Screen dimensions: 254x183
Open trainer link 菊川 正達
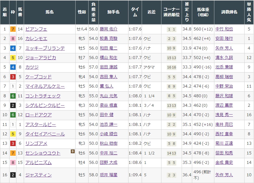pos(224,143)
